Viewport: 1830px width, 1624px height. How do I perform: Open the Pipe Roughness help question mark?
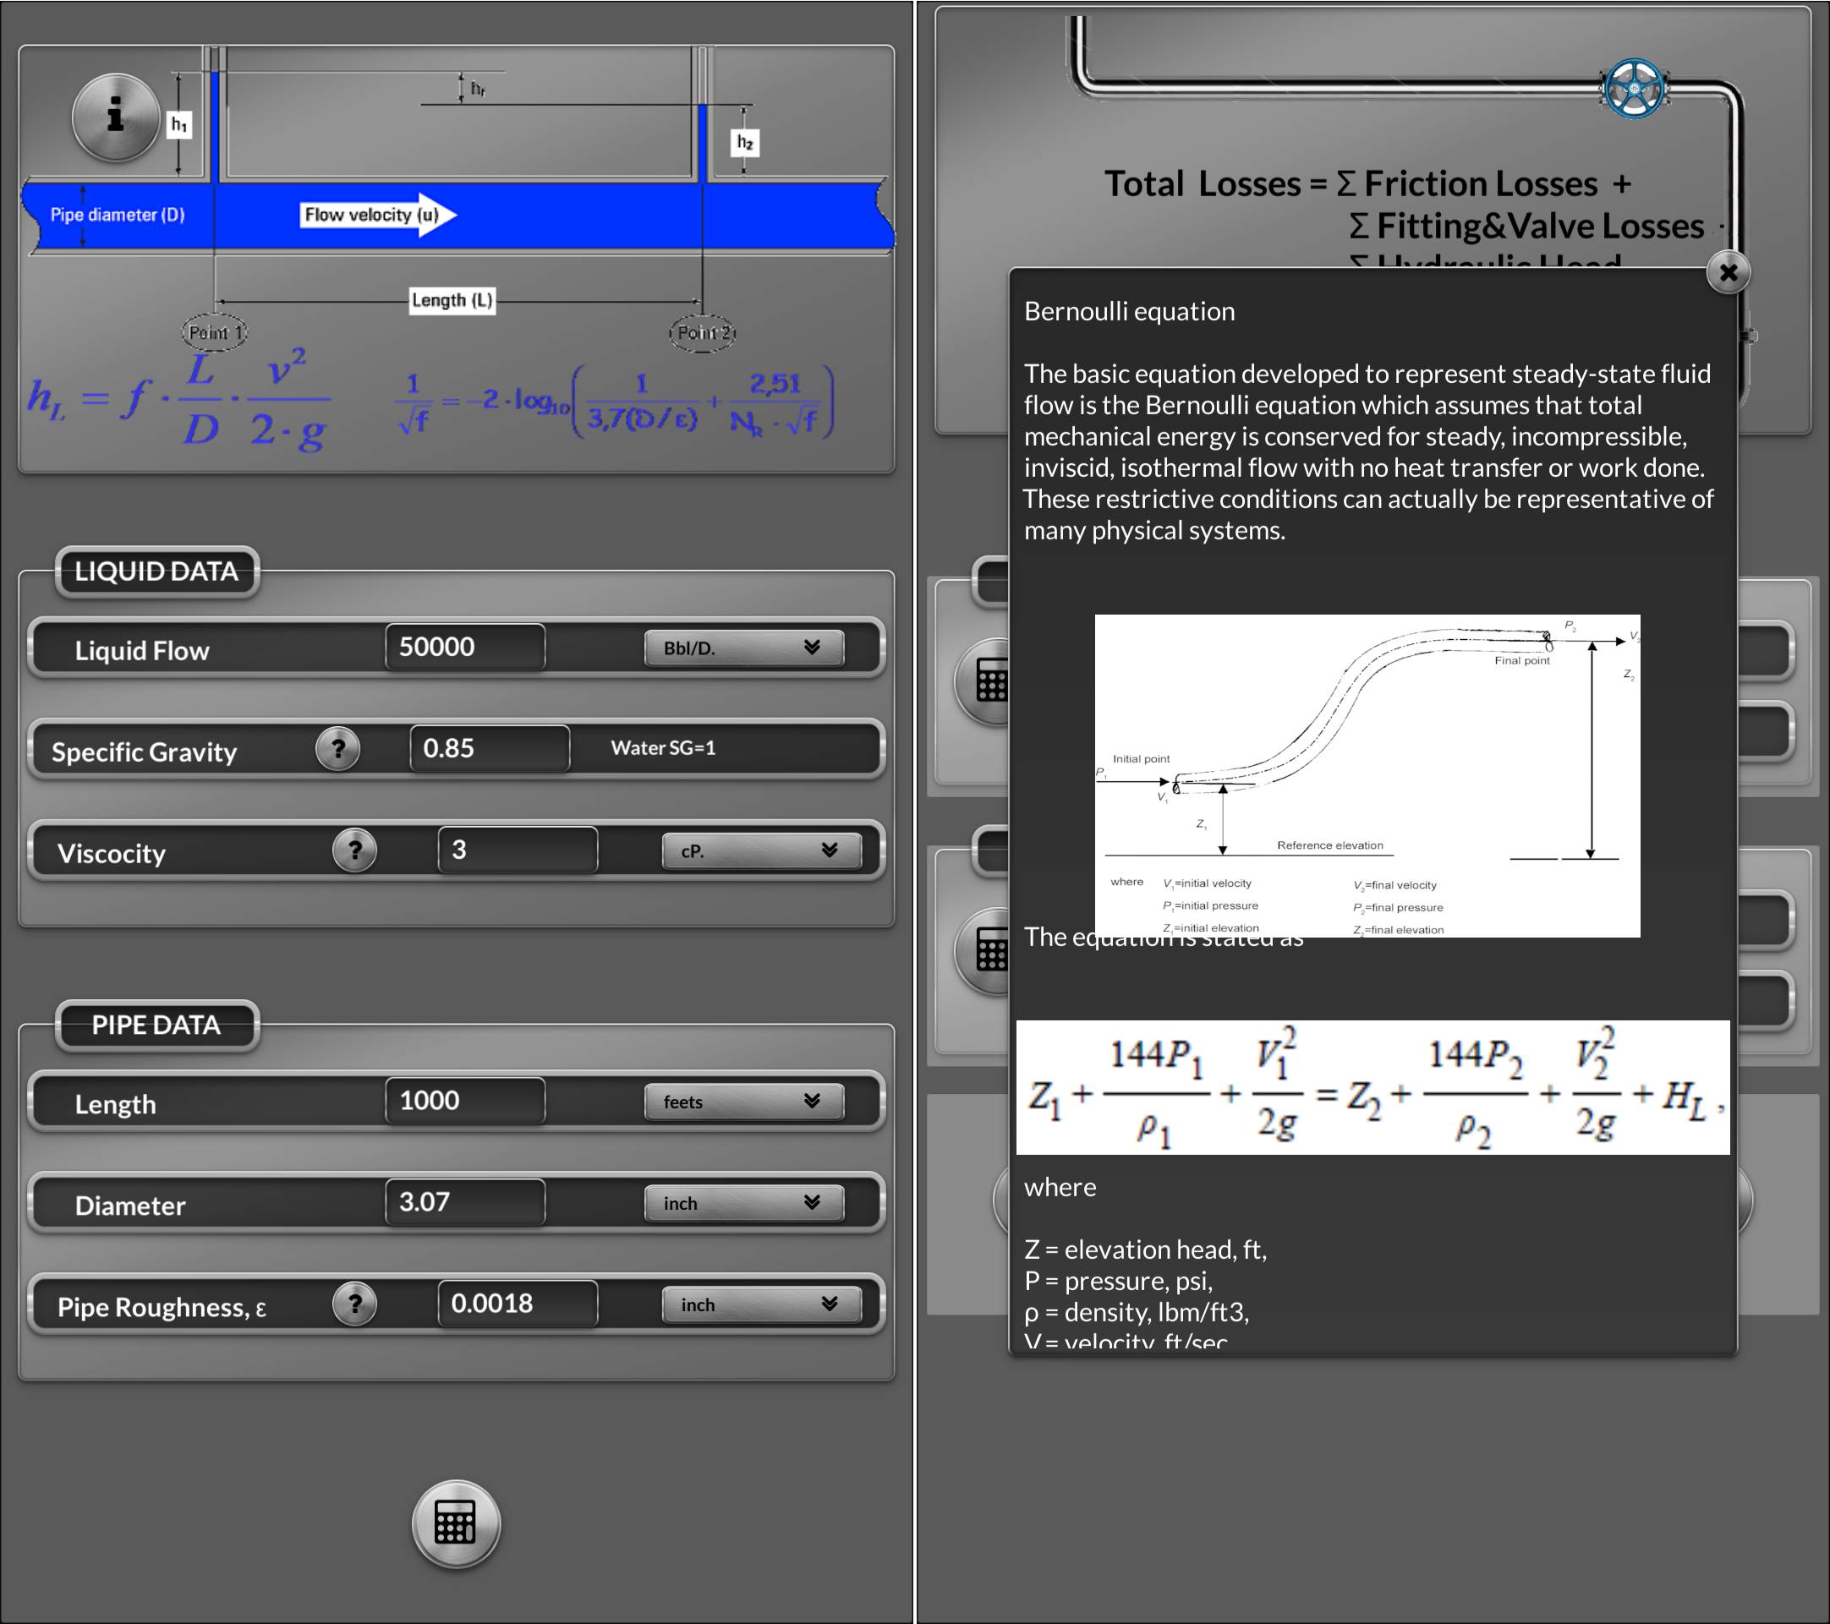click(x=354, y=1304)
